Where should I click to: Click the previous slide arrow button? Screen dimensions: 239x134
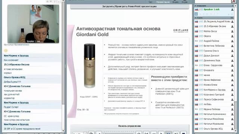coord(99,133)
